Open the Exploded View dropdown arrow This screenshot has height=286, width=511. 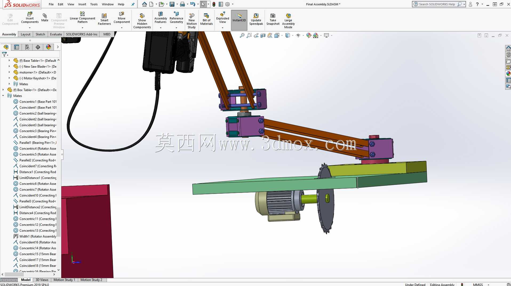click(x=223, y=28)
